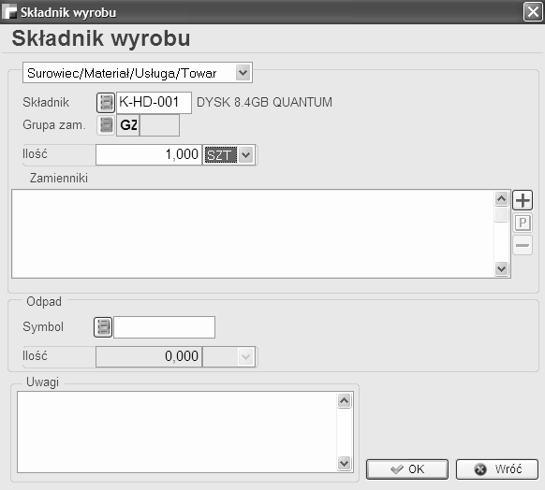Viewport: 545px width, 490px height.
Task: Click the Wróć button to go back
Action: pos(497,469)
